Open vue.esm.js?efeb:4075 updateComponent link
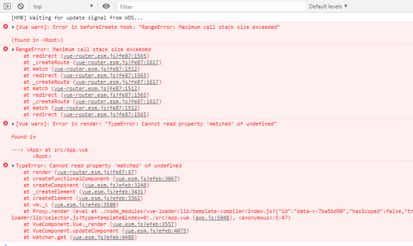This screenshot has width=413, height=246. tap(156, 231)
